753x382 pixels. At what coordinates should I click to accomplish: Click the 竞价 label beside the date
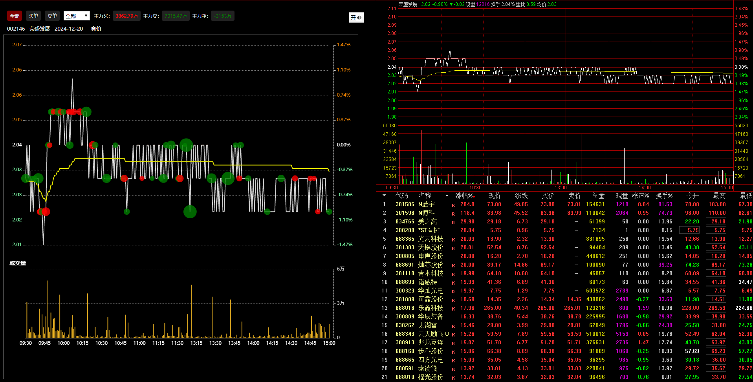point(96,29)
